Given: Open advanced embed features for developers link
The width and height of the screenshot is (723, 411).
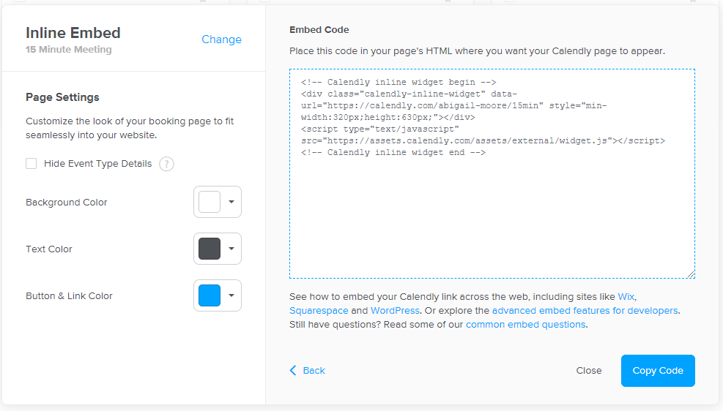Looking at the screenshot, I should tap(585, 311).
